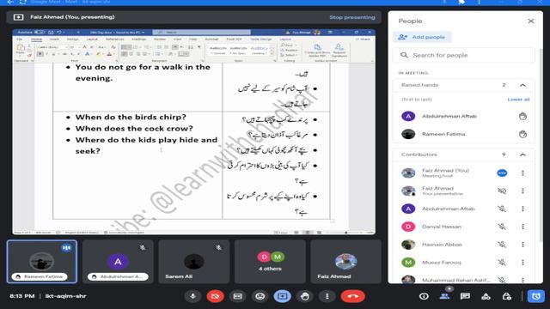
Task: Click the Lower all link
Action: click(518, 100)
